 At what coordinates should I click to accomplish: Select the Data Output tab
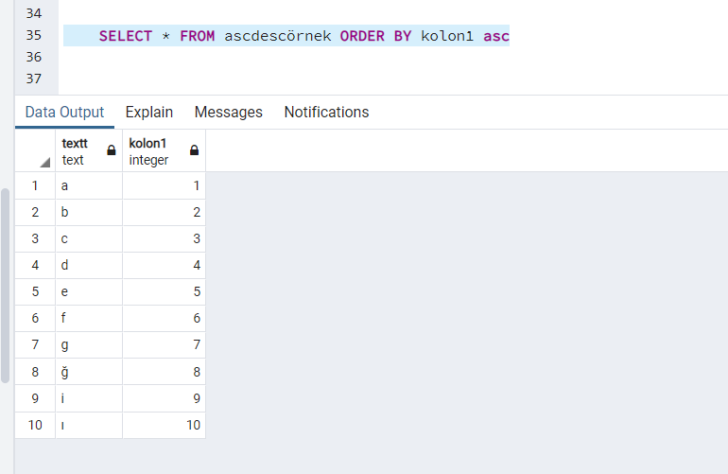tap(64, 112)
